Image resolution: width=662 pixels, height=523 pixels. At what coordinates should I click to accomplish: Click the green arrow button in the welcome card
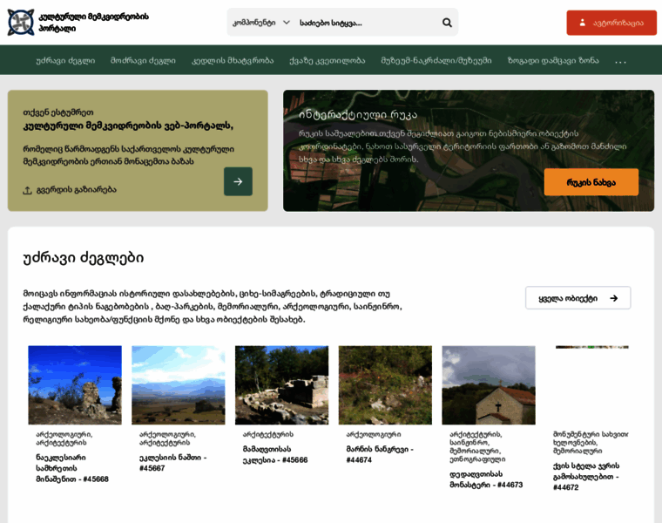[238, 181]
